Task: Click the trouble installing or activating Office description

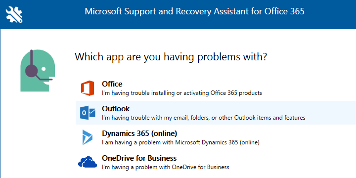Action: 182,93
